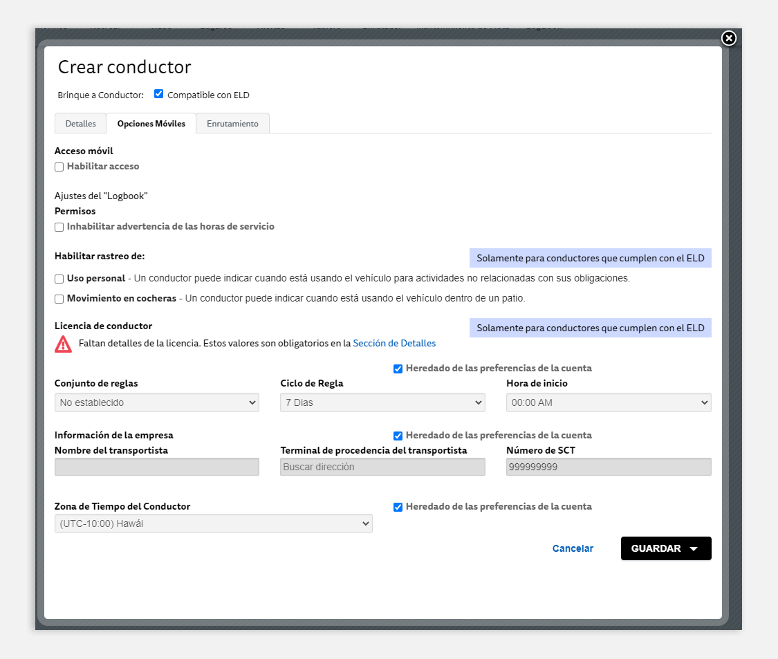Screen dimensions: 778x659
Task: Close the Crear conductor dialog
Action: pos(728,38)
